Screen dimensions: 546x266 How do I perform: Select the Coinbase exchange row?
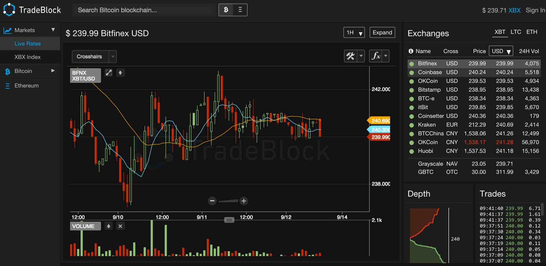[474, 72]
